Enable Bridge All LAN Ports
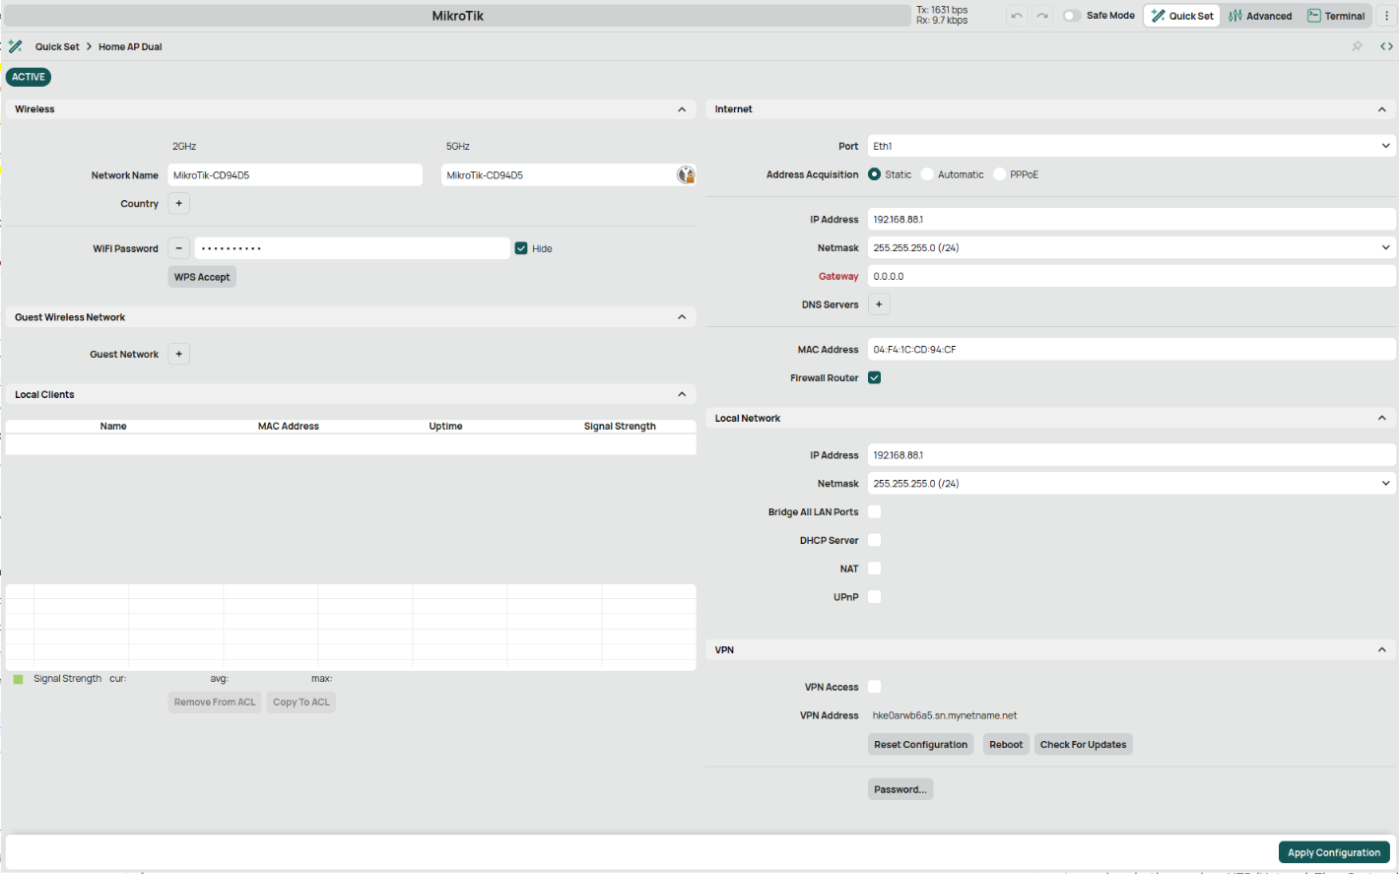The width and height of the screenshot is (1399, 874). click(874, 511)
